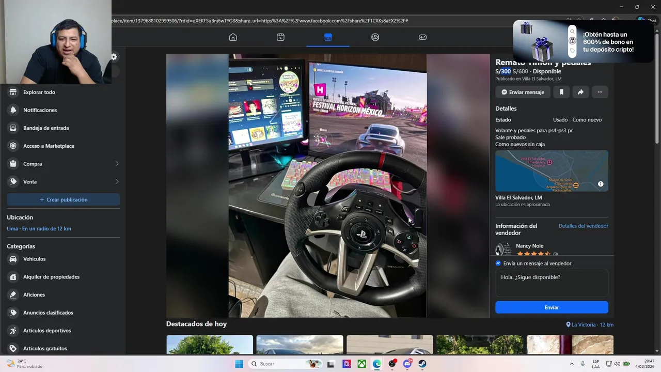Click the crypto bonus ad text

608,42
